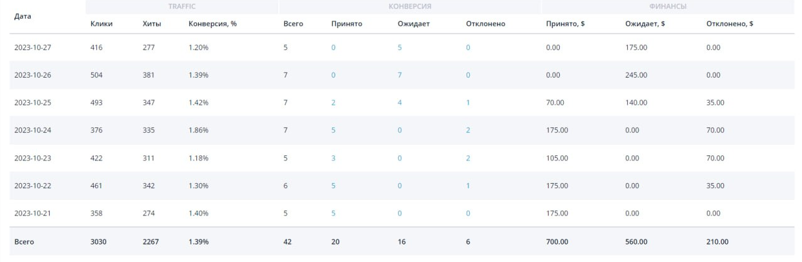Image resolution: width=802 pixels, height=262 pixels.
Task: Click the Хиты column header
Action: point(152,24)
